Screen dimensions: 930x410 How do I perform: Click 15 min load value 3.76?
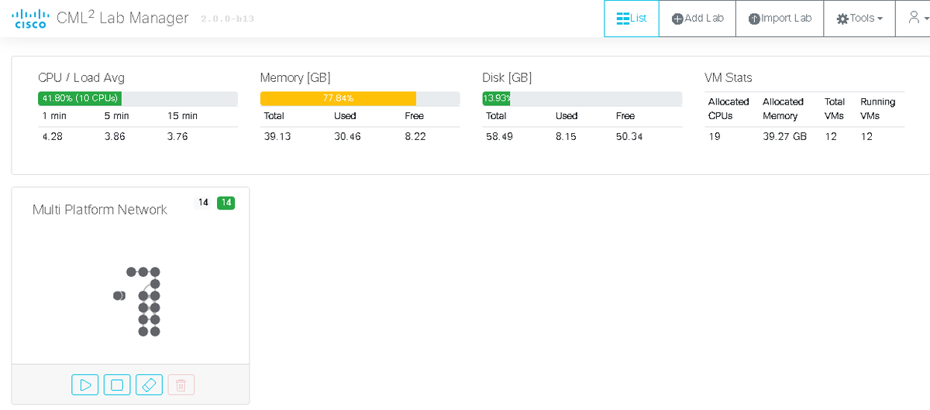[177, 137]
